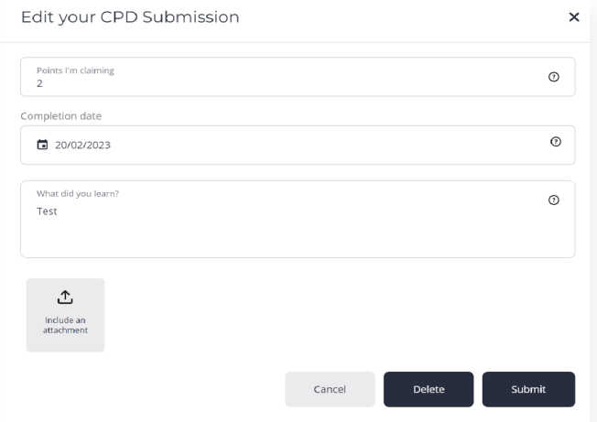Click the Points I'm claiming label
Screen dimensions: 597x422
coord(75,70)
